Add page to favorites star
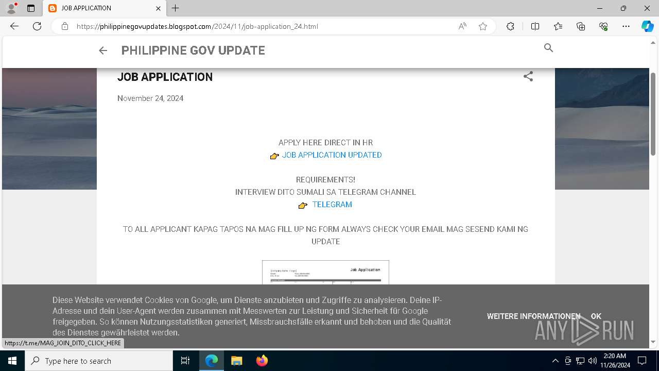This screenshot has width=659, height=371. [483, 26]
